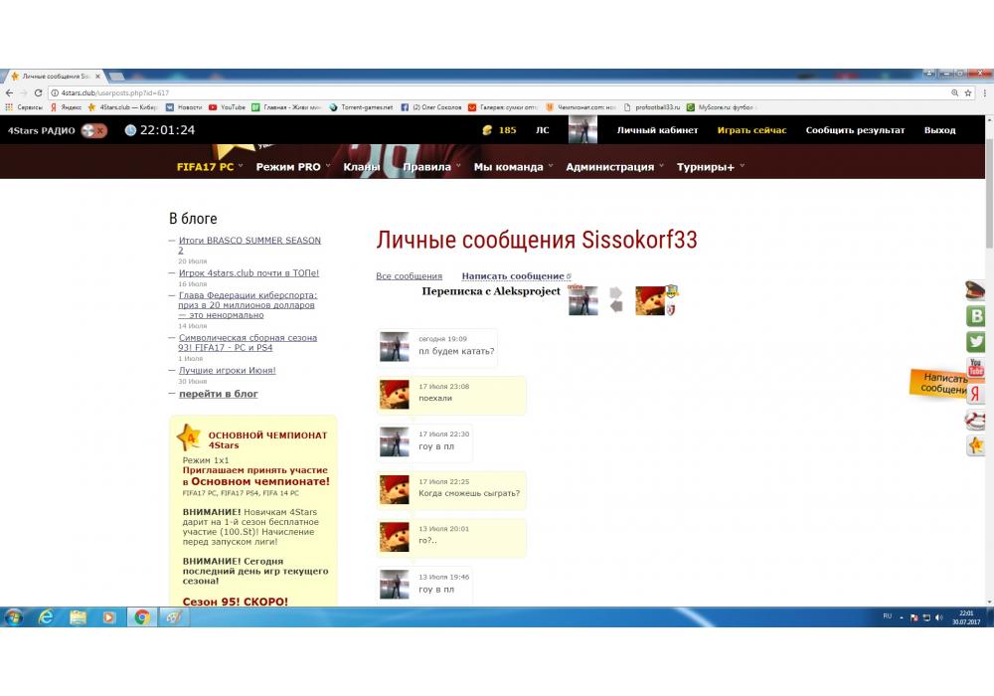Image resolution: width=994 pixels, height=696 pixels.
Task: Open the ЛС messages link
Action: click(x=543, y=130)
